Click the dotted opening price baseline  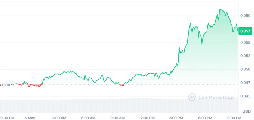(x=155, y=84)
